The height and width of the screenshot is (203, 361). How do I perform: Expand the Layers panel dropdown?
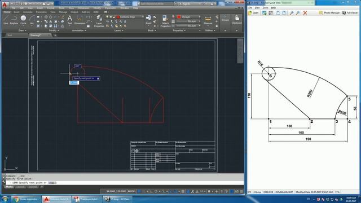click(x=118, y=30)
